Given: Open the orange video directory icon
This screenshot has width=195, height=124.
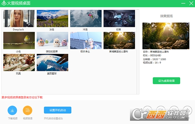Looking at the screenshot, I should [x=28, y=110].
